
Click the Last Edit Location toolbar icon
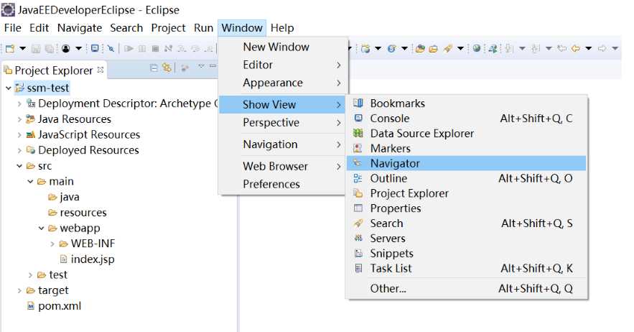point(561,49)
